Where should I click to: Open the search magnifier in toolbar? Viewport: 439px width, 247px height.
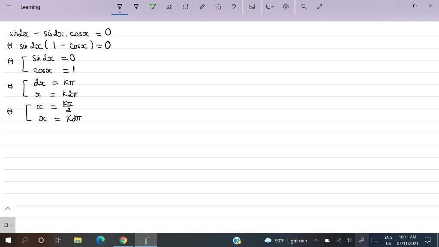(x=304, y=7)
